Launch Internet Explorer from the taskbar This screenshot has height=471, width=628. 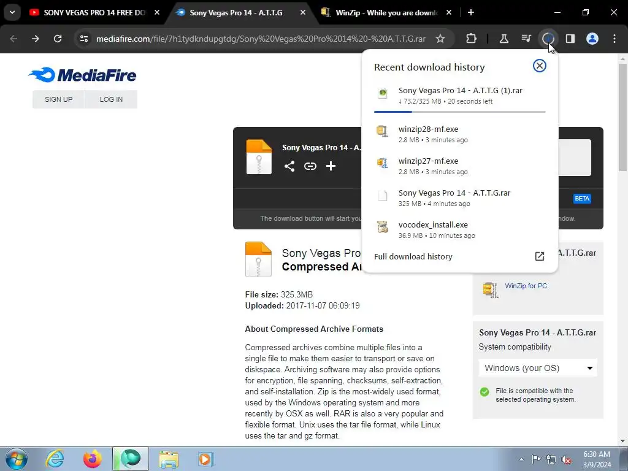pos(55,459)
